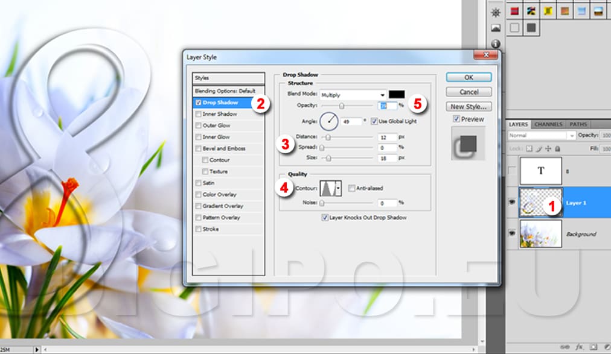Click the OK button
This screenshot has height=354, width=611.
(x=469, y=77)
